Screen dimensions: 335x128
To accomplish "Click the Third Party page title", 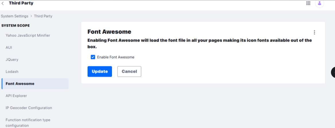I will [x=21, y=3].
